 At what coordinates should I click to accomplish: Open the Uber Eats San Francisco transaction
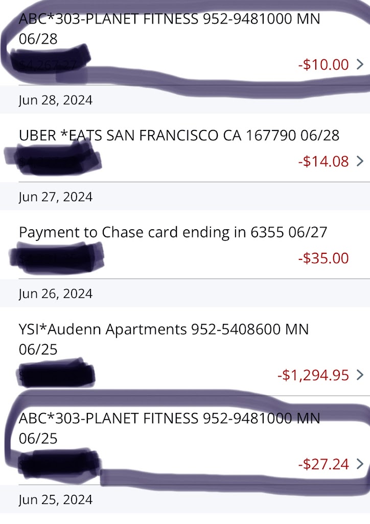(179, 136)
